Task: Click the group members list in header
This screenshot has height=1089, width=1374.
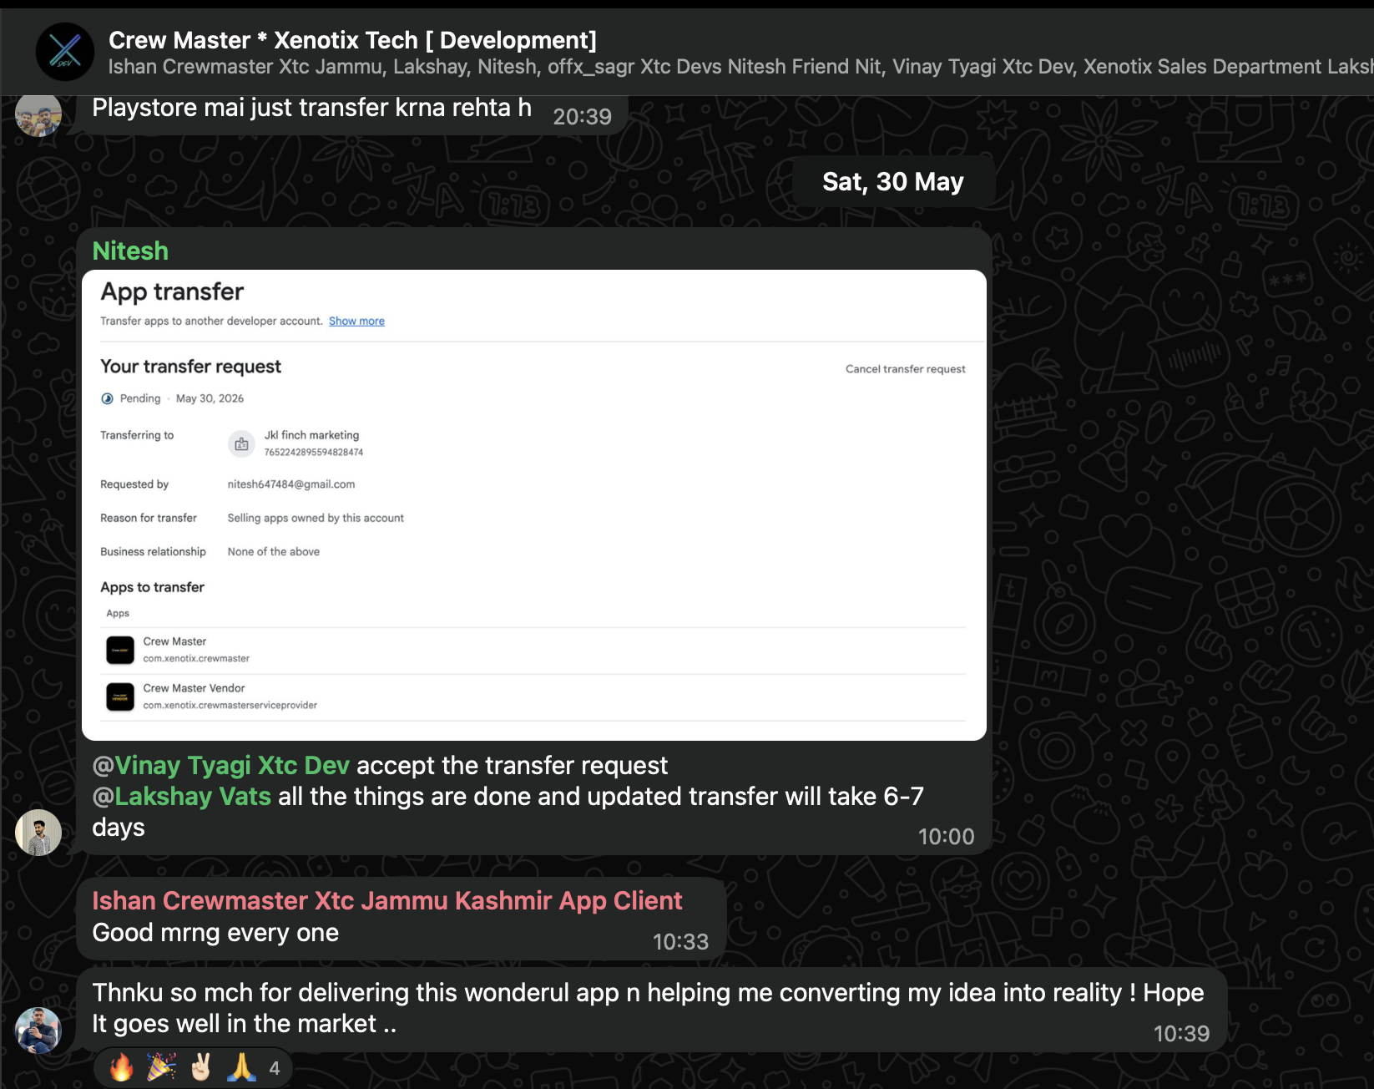Action: pyautogui.click(x=740, y=67)
